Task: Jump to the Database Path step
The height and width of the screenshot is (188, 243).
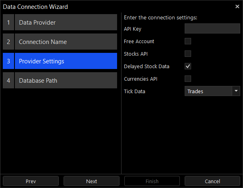Action: point(66,81)
